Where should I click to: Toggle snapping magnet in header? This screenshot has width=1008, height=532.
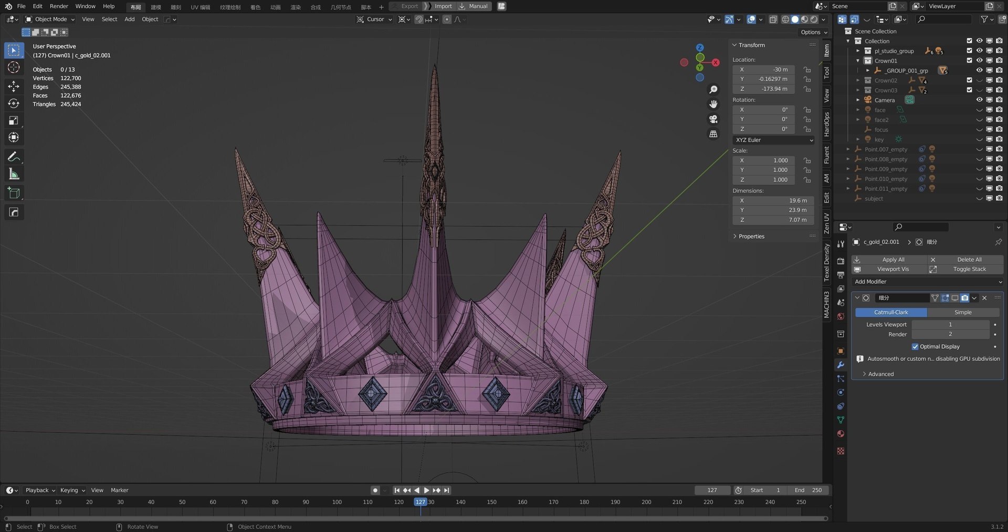click(418, 19)
